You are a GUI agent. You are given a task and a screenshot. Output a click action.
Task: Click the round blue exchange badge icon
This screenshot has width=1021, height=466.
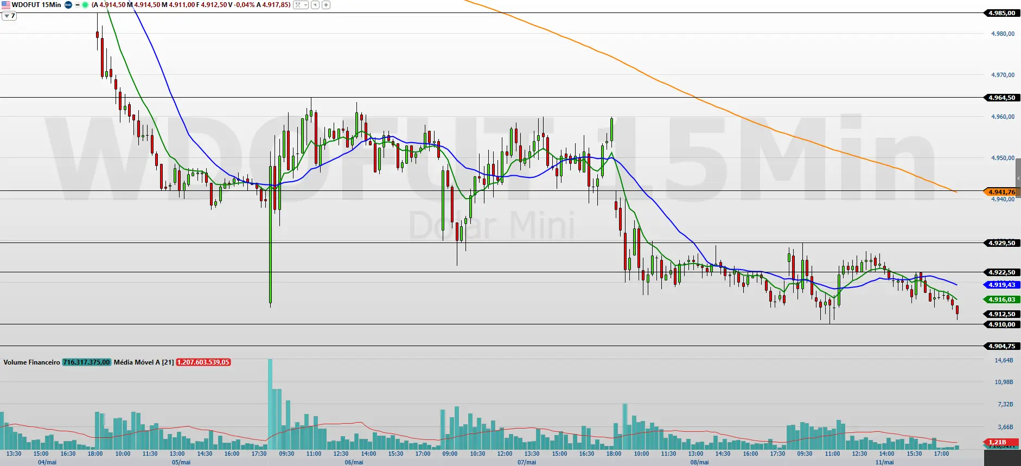point(68,5)
